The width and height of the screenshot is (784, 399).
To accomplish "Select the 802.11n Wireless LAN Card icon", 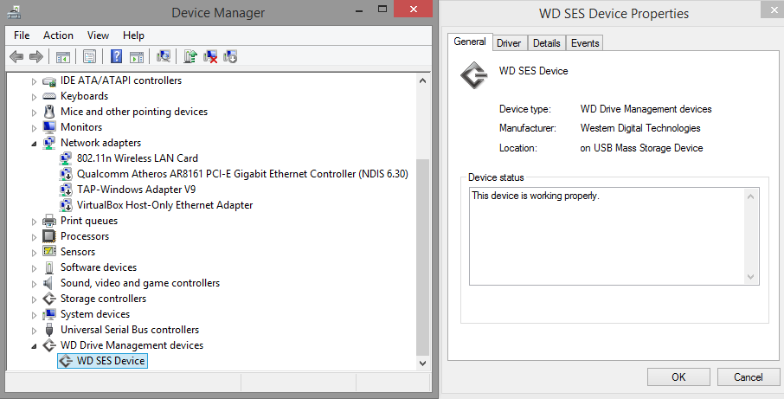I will tap(66, 158).
